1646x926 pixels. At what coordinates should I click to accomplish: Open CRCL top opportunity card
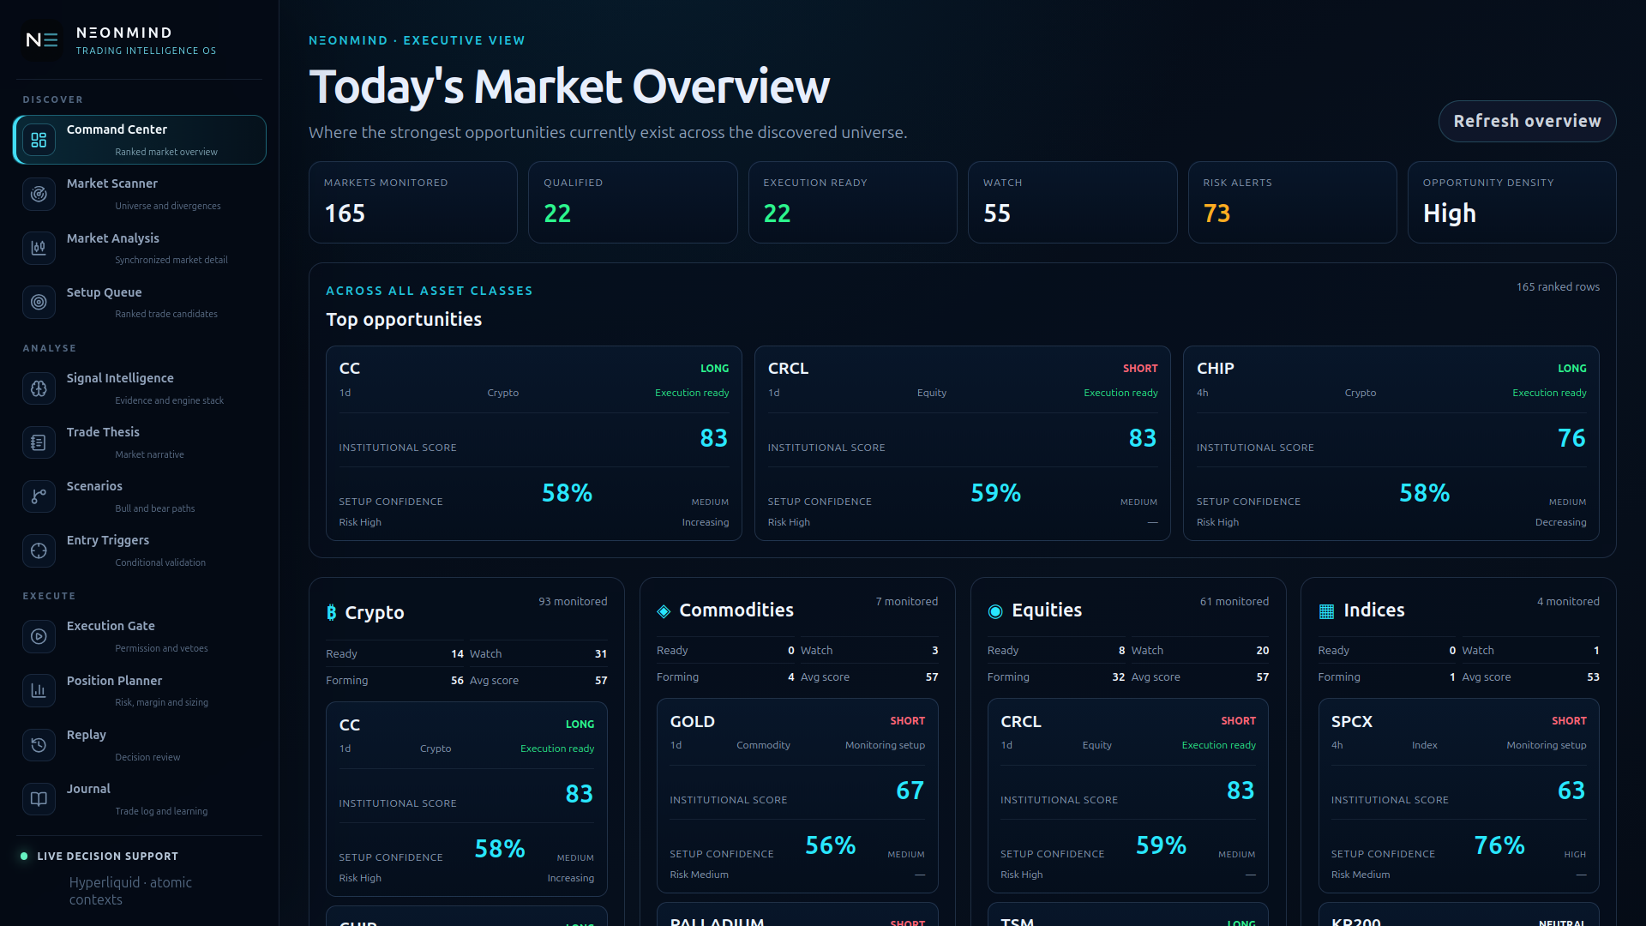(x=963, y=443)
